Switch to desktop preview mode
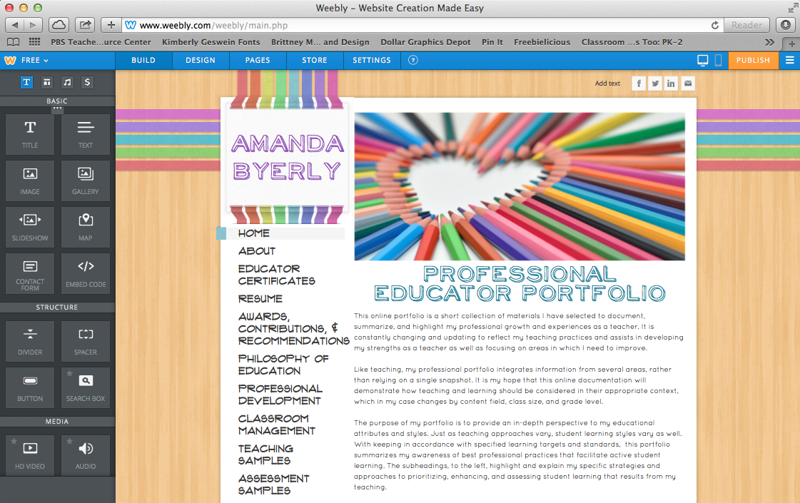Screen dimensions: 800x503 pos(702,61)
